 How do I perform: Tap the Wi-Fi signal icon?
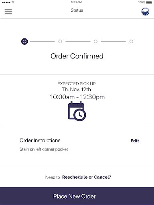13,2
